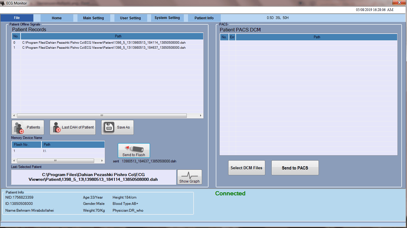Viewport: 407px width, 228px height.
Task: Click the Send to PACS button
Action: coord(295,168)
